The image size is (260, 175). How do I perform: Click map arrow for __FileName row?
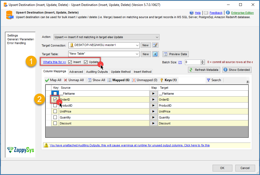pyautogui.click(x=153, y=94)
